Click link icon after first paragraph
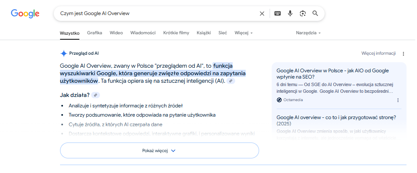Viewport: 417px width, 173px height. click(231, 81)
